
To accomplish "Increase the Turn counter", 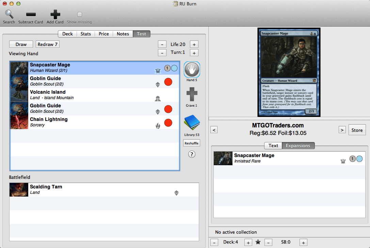I will tap(194, 53).
